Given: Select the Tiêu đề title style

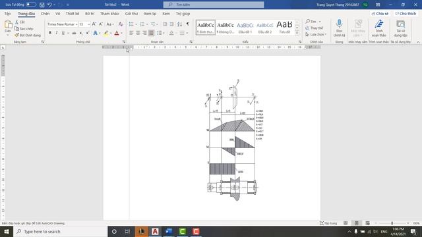Looking at the screenshot, I should click(x=284, y=28).
